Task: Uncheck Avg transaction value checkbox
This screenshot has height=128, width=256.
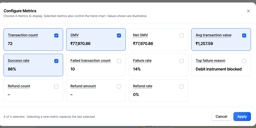Action: pos(244,35)
